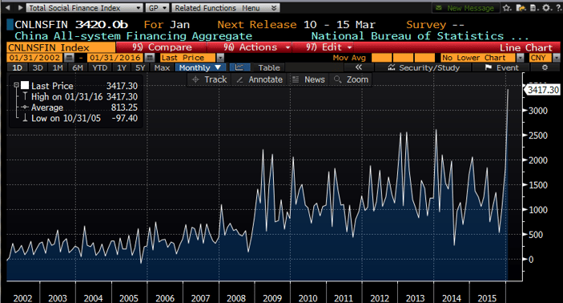Select the 1D range tab
Viewport: 563px width, 303px height.
pos(18,67)
